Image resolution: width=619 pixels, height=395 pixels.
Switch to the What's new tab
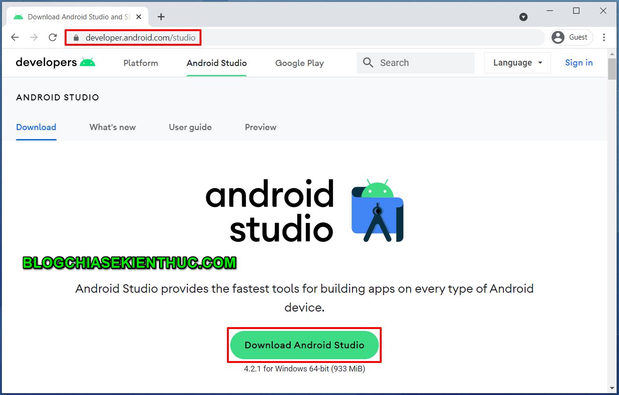[113, 127]
